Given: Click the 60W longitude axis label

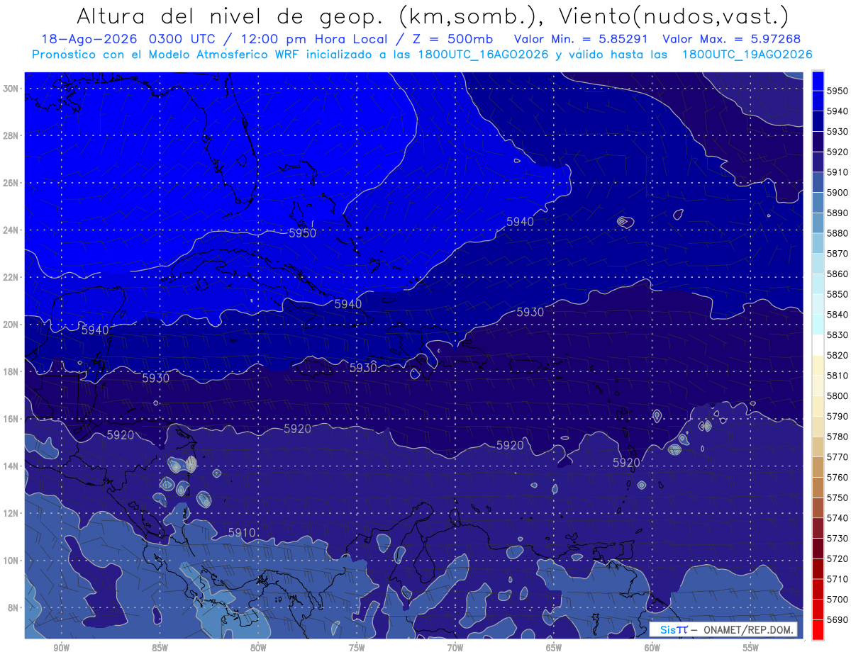Looking at the screenshot, I should (652, 648).
